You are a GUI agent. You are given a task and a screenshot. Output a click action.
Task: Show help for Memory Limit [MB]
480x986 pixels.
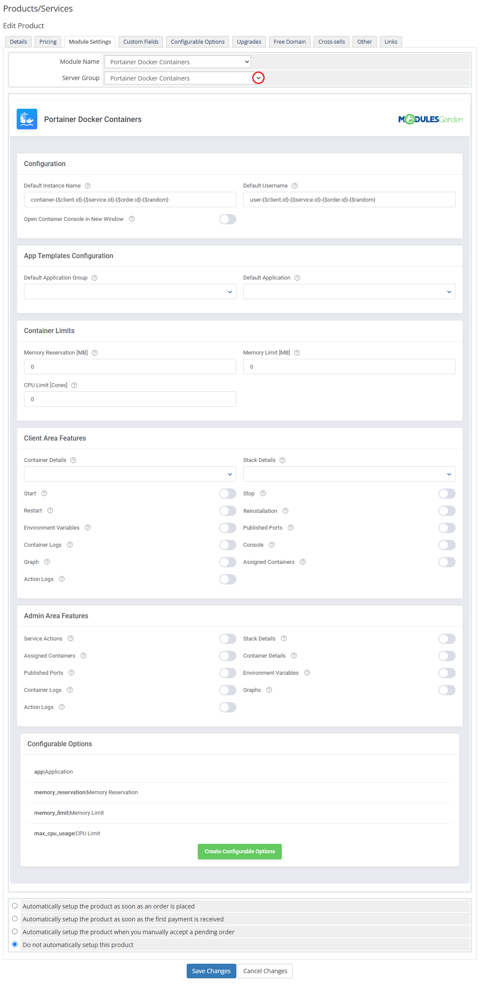(x=297, y=353)
